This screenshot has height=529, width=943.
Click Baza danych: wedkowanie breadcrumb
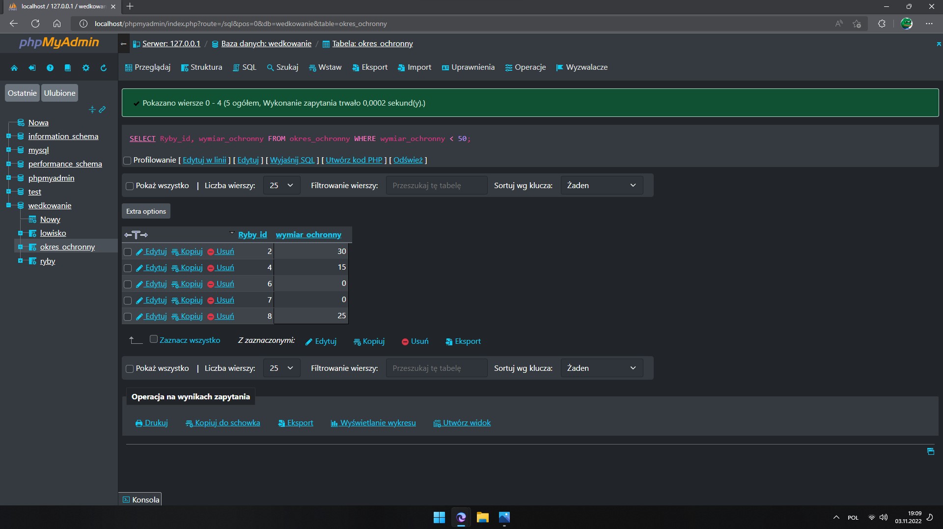point(266,44)
